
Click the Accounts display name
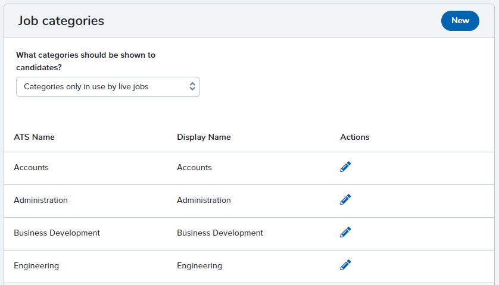click(x=194, y=168)
